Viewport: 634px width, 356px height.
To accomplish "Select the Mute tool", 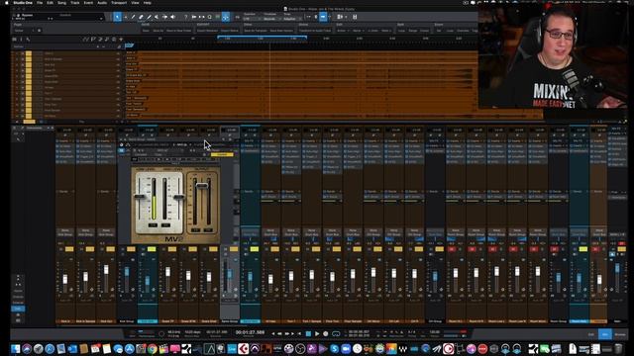I will coord(157,17).
